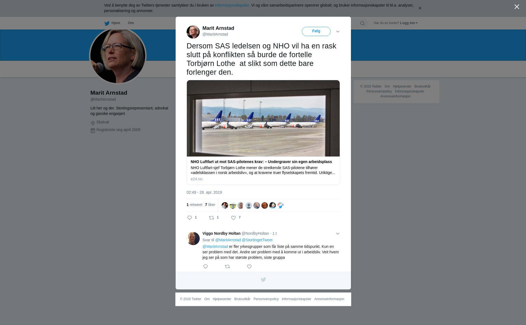
Task: Open the informasjonskapsler link in banner
Action: pyautogui.click(x=232, y=5)
